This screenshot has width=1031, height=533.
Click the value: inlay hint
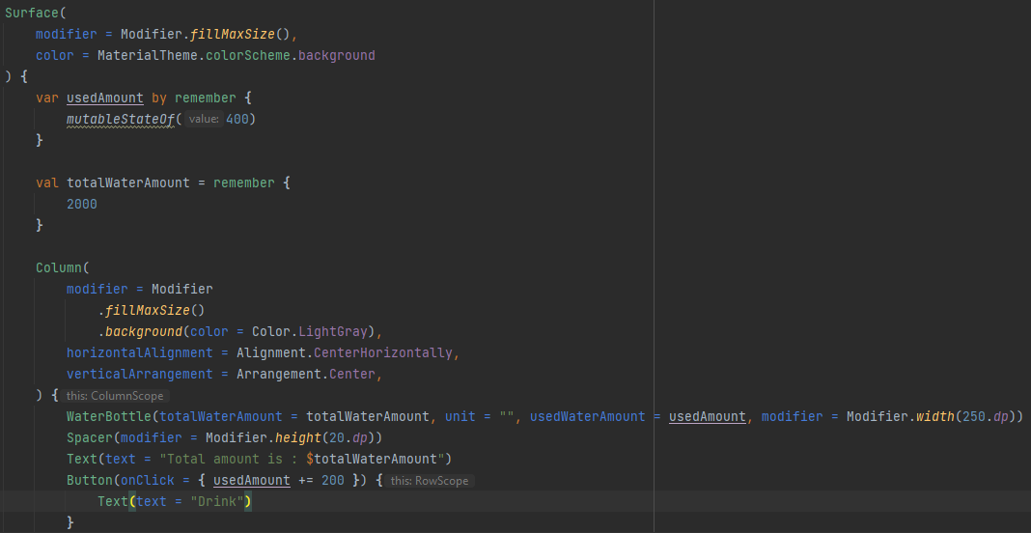pos(203,119)
